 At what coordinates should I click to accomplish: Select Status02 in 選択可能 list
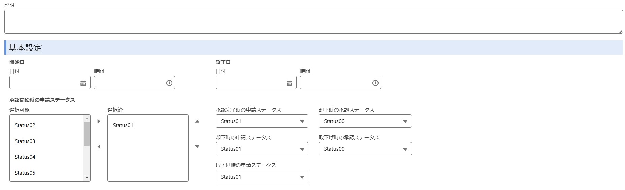[46, 125]
